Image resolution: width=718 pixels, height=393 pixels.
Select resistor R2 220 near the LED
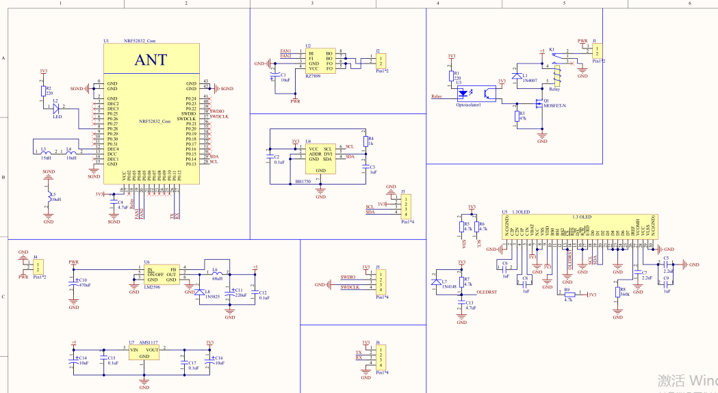click(44, 91)
